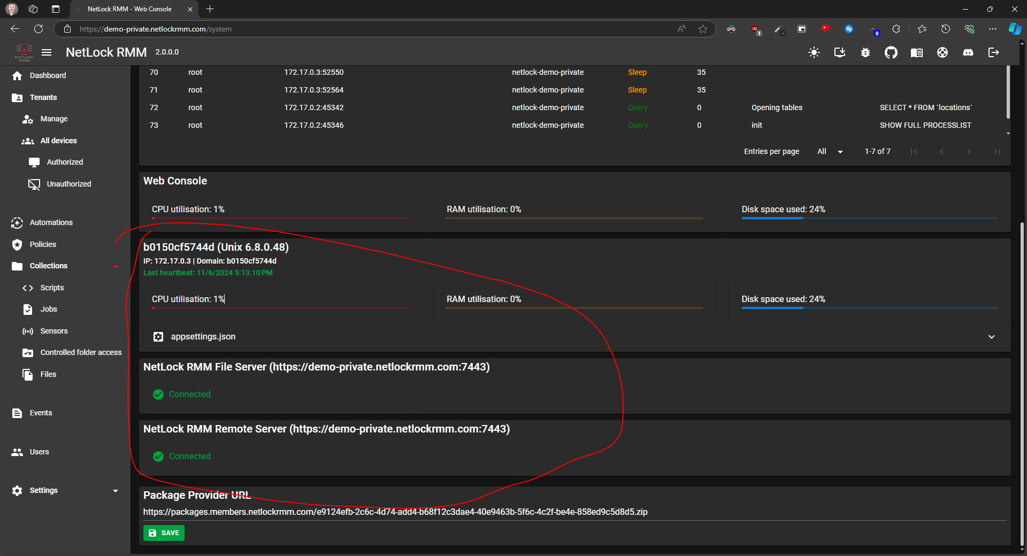Click the browser refresh button
Viewport: 1027px width, 556px height.
tap(39, 29)
